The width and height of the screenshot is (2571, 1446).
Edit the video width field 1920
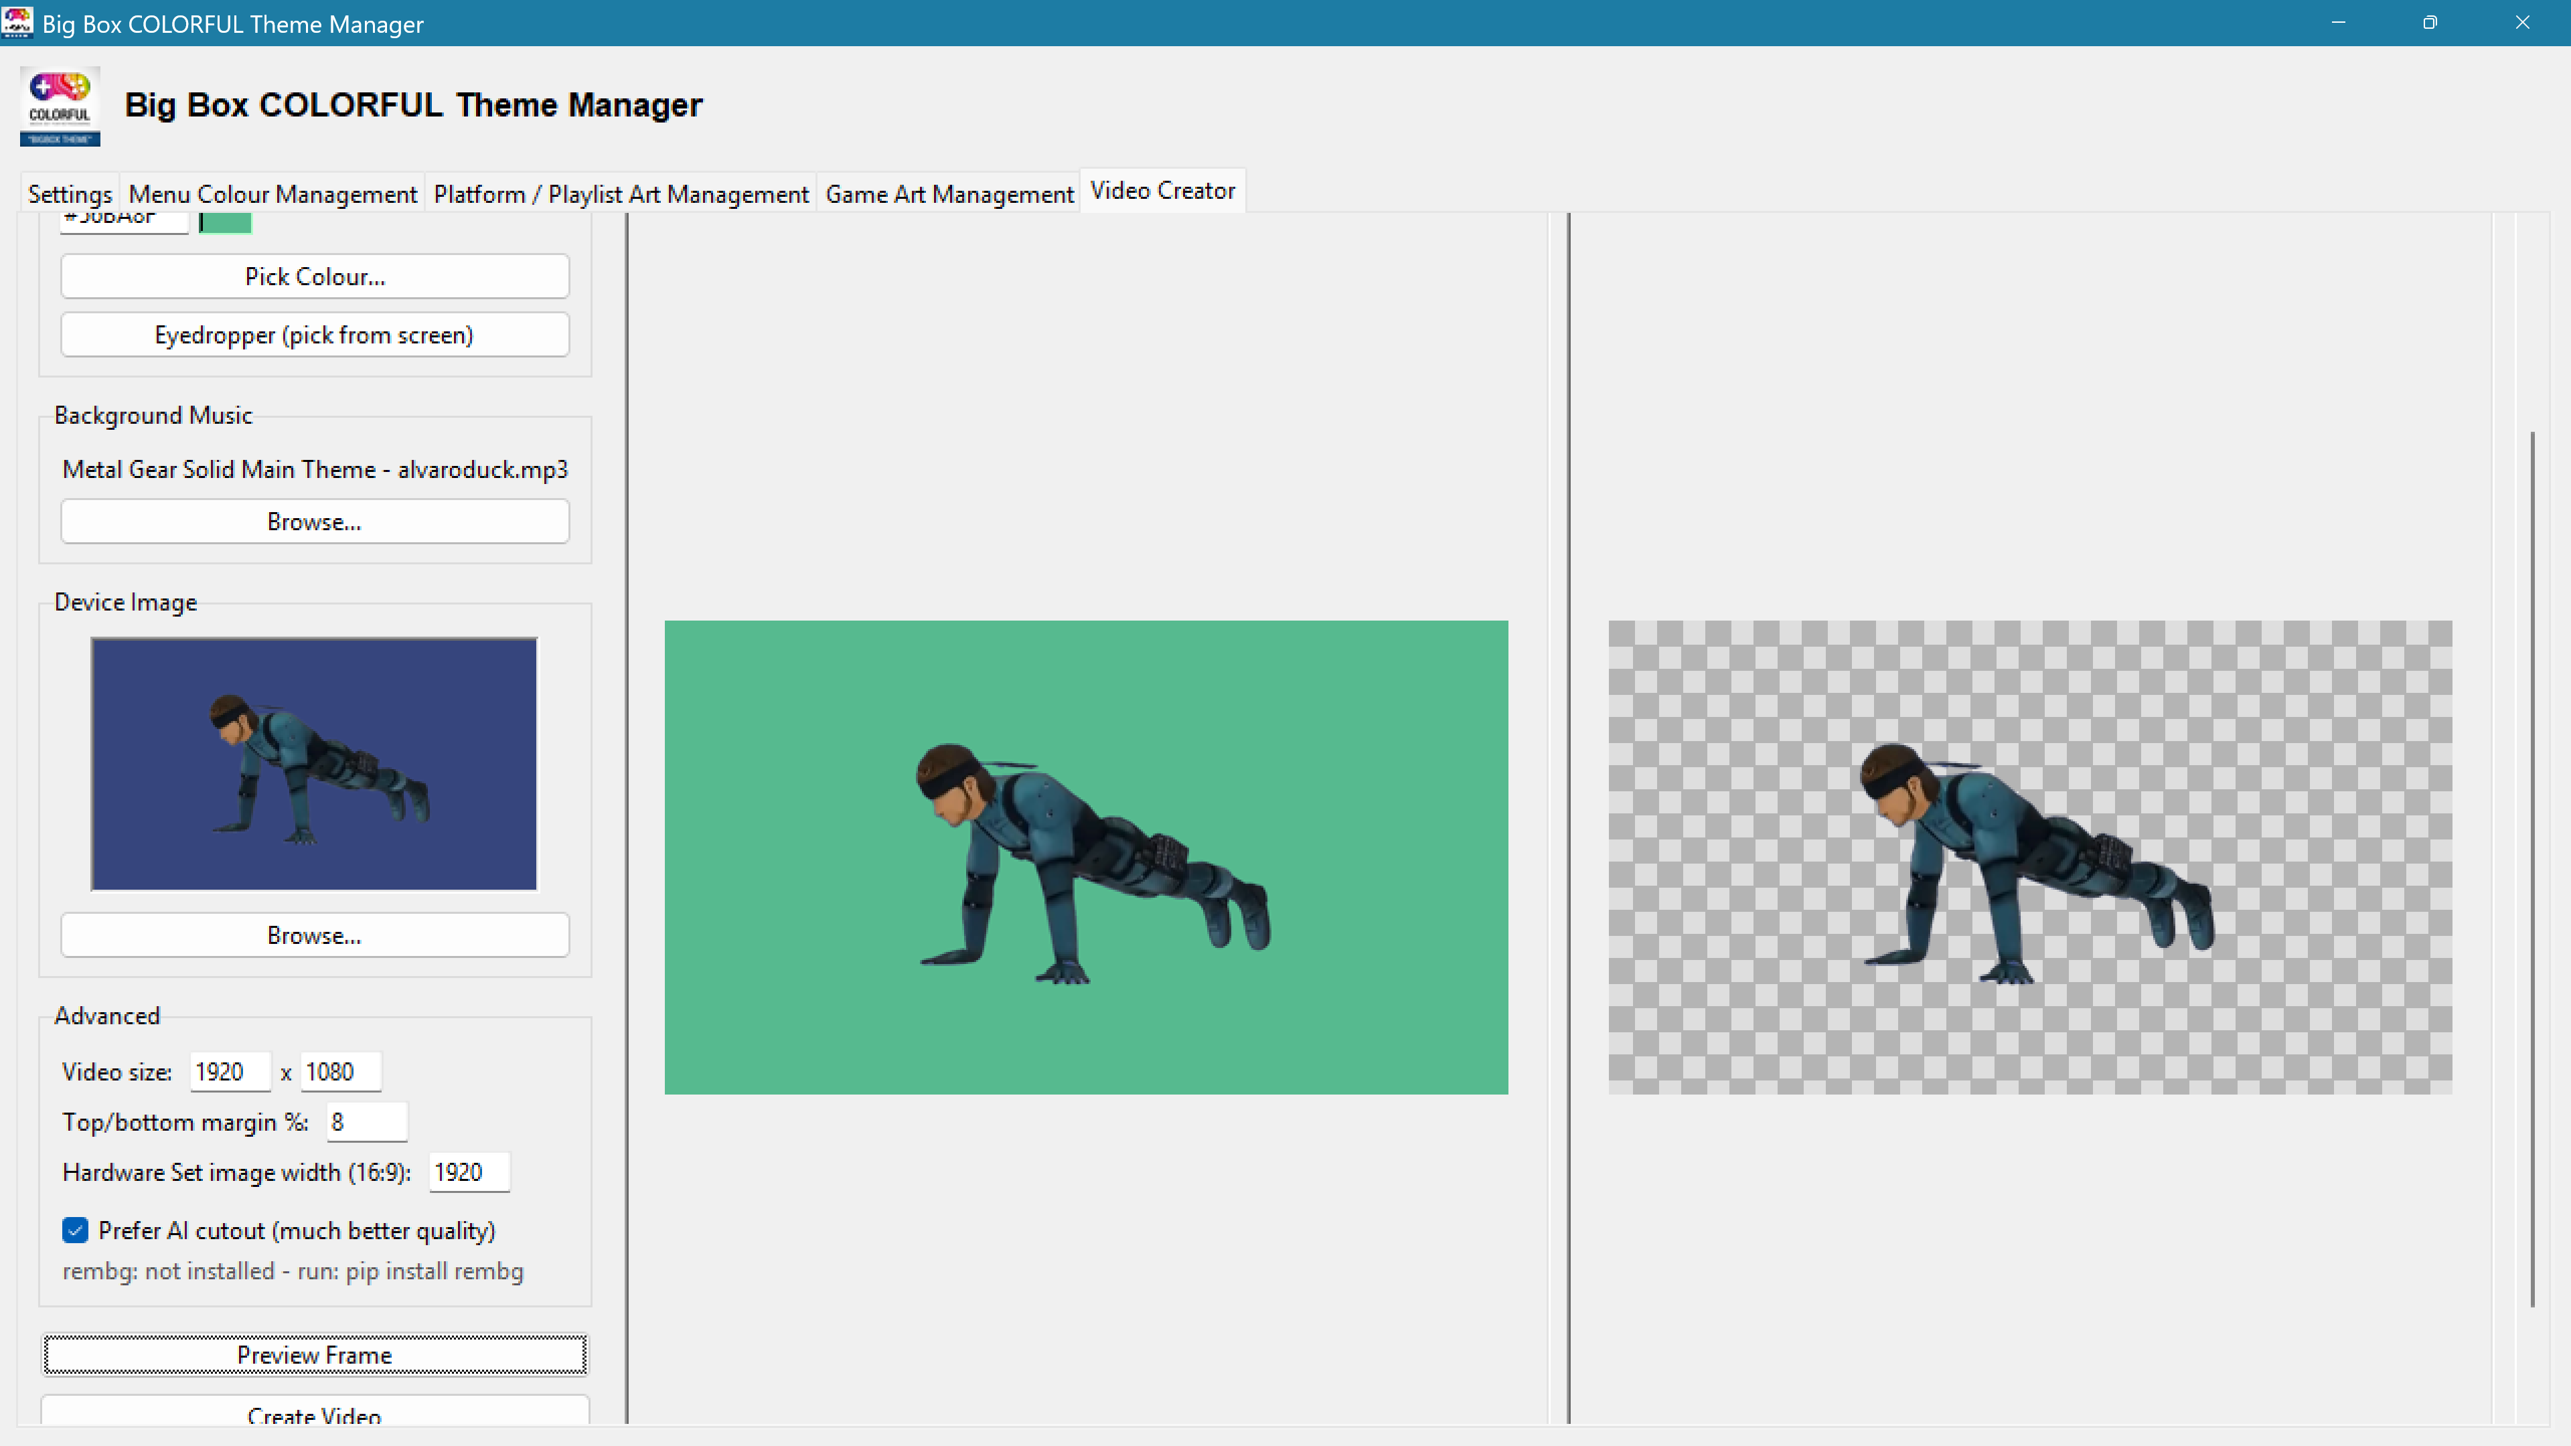[x=230, y=1072]
